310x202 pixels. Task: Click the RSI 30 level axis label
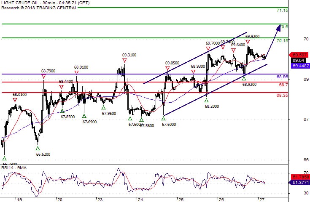[307, 193]
